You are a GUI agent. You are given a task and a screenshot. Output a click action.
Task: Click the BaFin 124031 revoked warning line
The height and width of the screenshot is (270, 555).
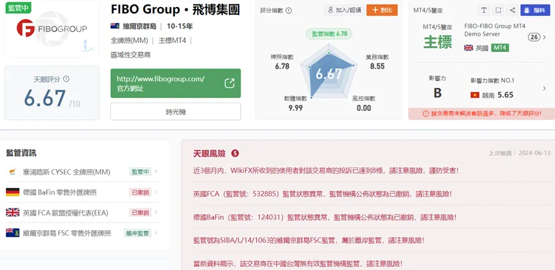point(325,217)
